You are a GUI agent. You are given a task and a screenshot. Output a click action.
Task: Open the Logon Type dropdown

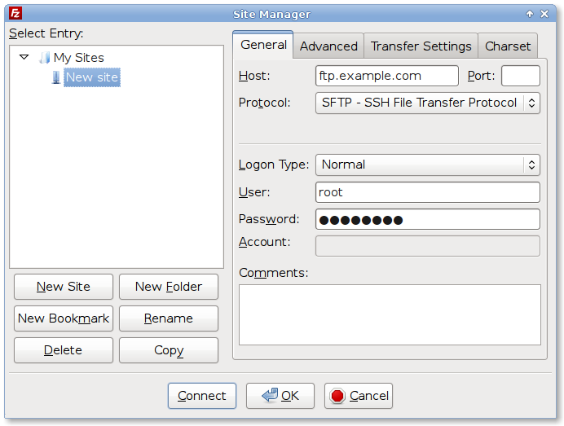pyautogui.click(x=427, y=165)
